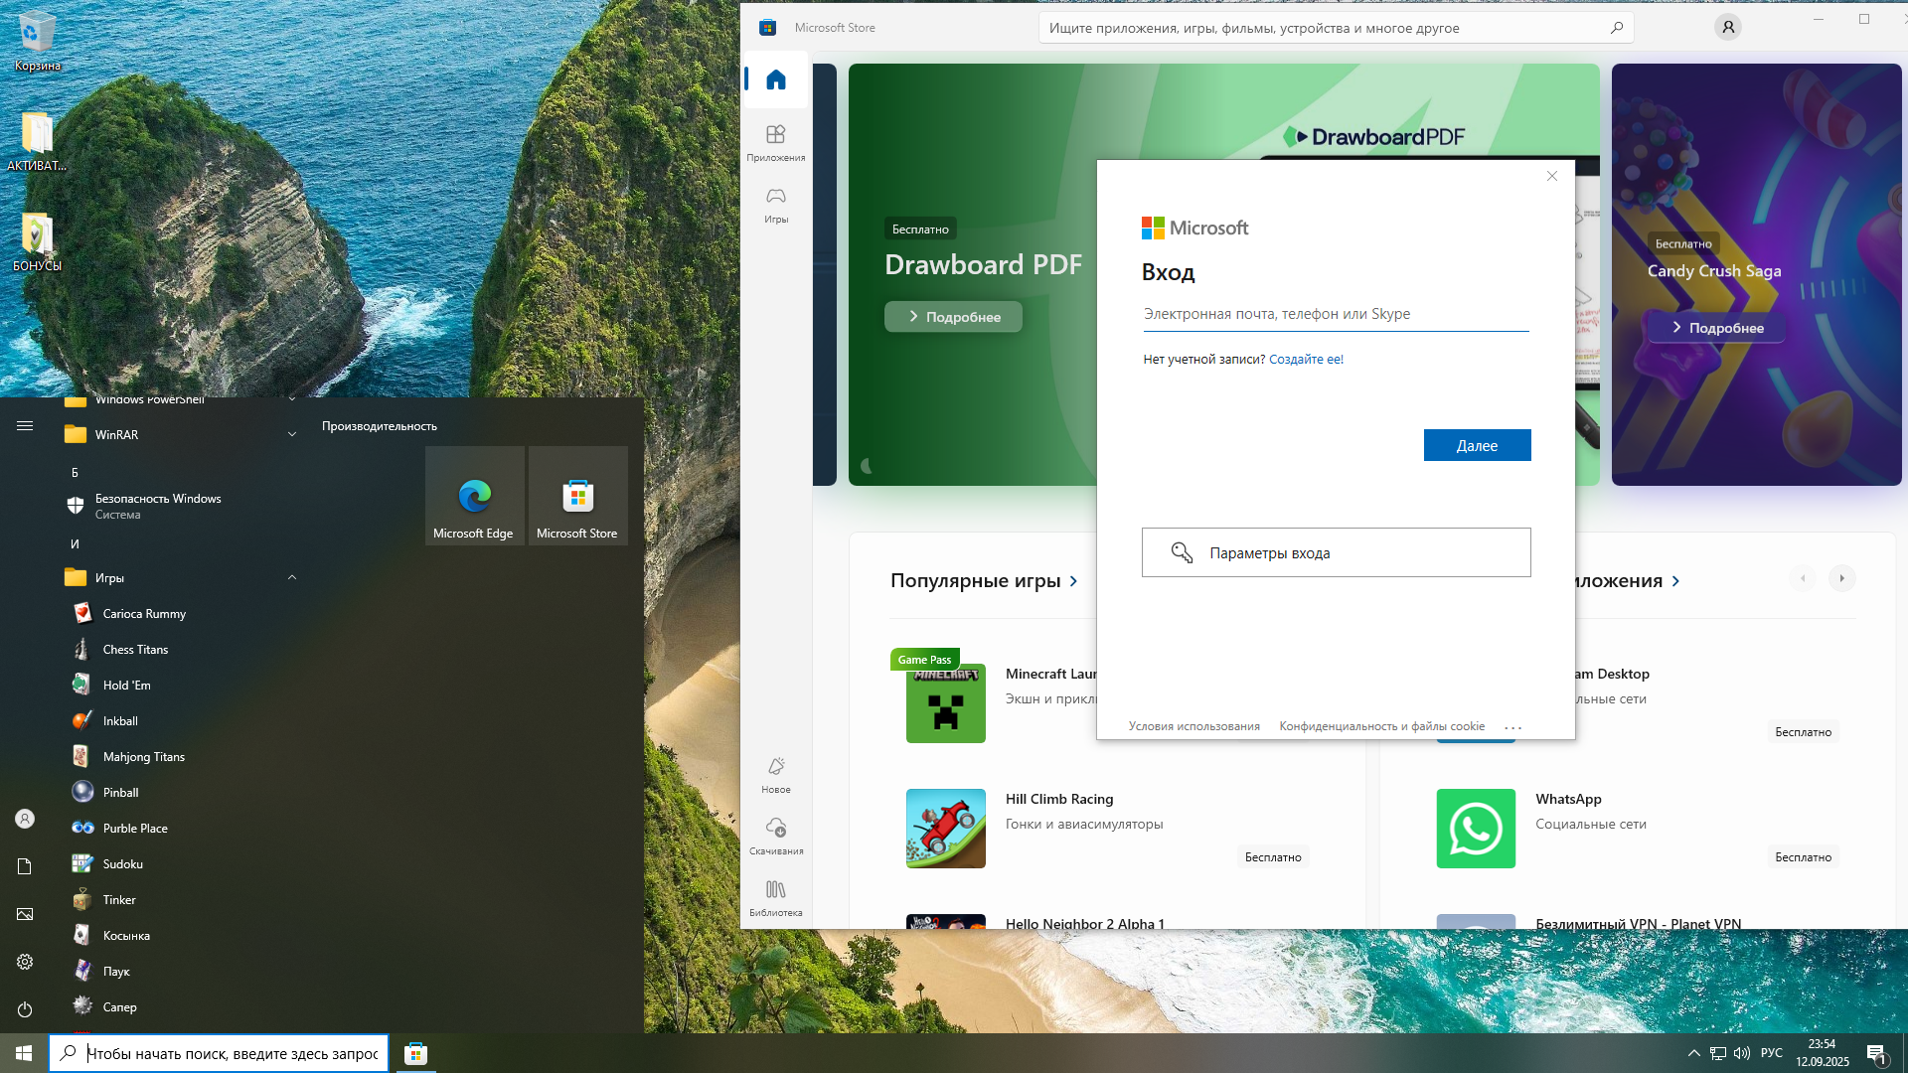Click the Hill Climb Racing title
1908x1073 pixels.
click(x=1059, y=799)
